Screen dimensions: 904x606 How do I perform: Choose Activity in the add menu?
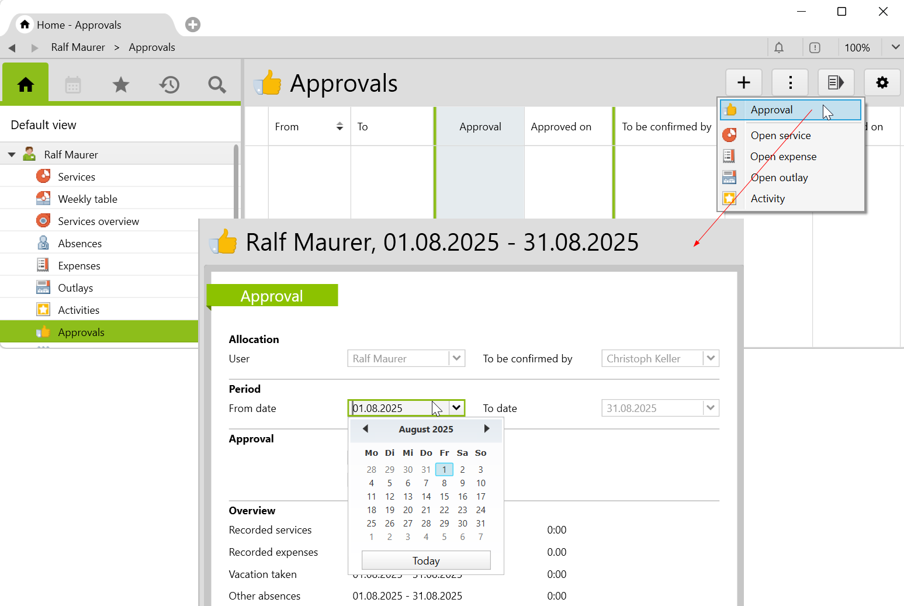[x=767, y=199]
